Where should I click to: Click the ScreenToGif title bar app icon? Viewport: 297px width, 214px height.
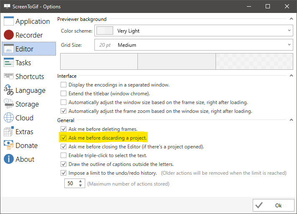click(7, 6)
